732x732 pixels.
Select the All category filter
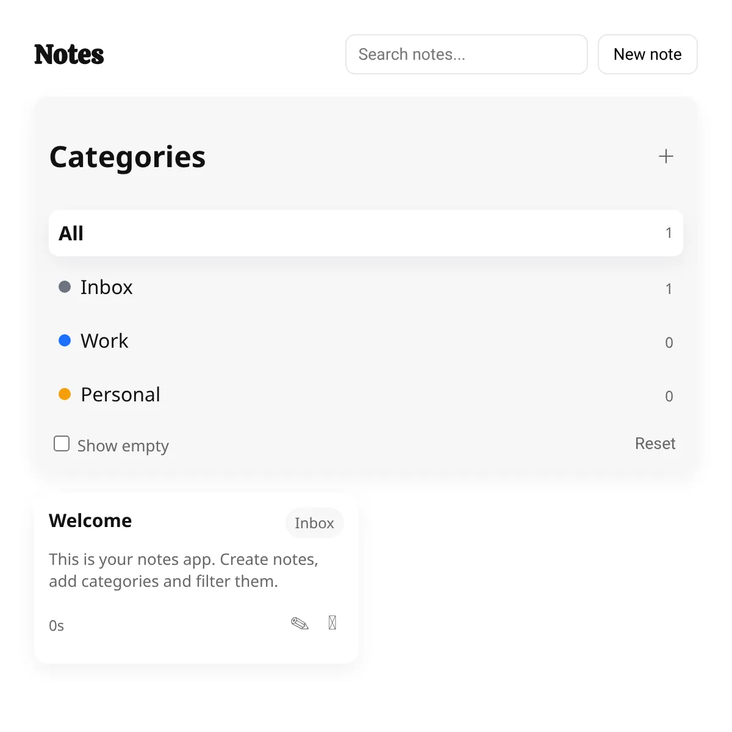pos(366,233)
